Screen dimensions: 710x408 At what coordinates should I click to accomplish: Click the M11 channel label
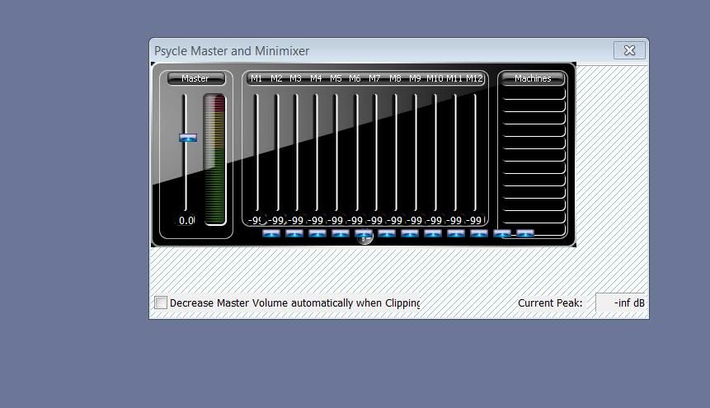454,78
